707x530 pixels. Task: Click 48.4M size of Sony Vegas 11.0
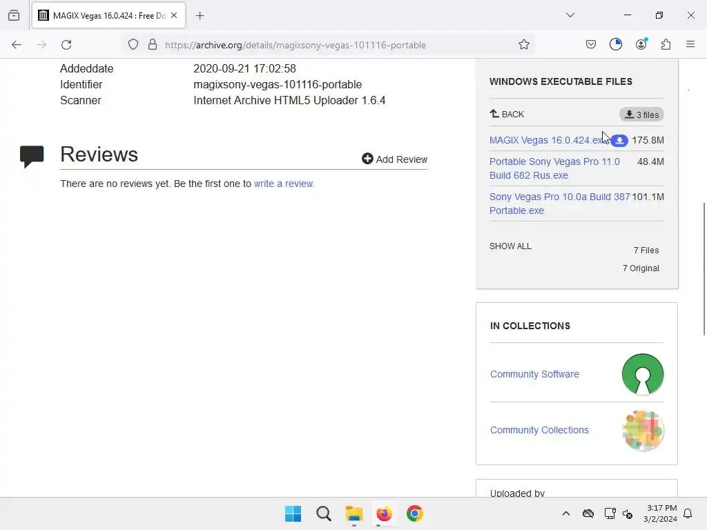pyautogui.click(x=650, y=161)
